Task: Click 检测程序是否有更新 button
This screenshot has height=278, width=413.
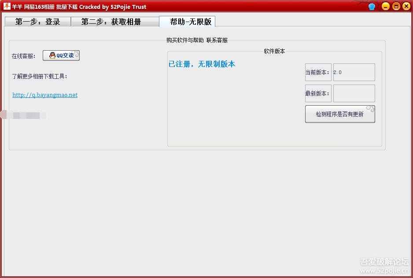Action: pyautogui.click(x=340, y=114)
